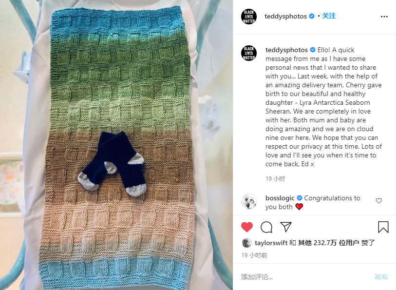Click caption's Black Lives Matter profile picture
The height and width of the screenshot is (290, 396).
coord(249,53)
